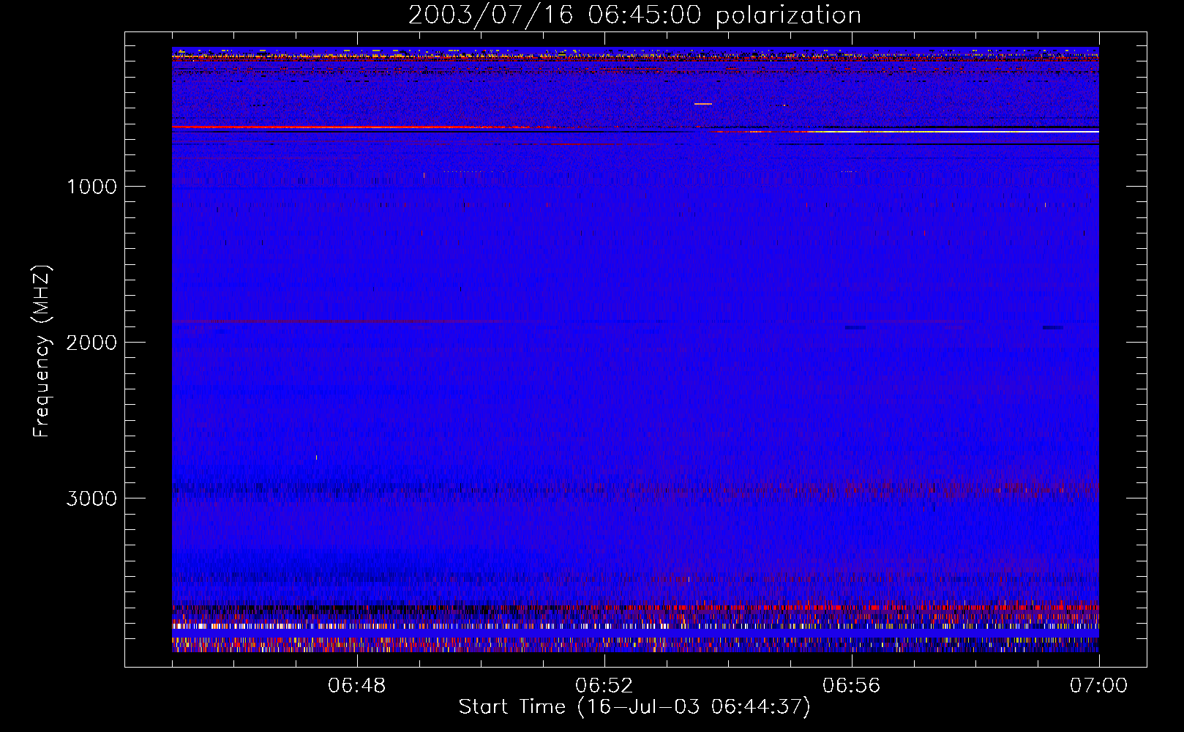The width and height of the screenshot is (1184, 732).
Task: Click the dark blue spot near 06:56 at 1900 MHz
Action: pos(855,327)
